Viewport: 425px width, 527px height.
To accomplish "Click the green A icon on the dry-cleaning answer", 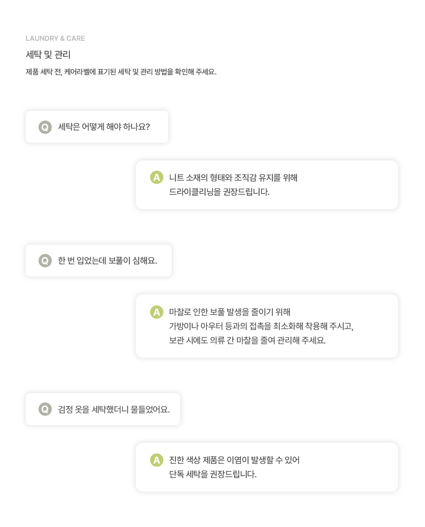I will (x=156, y=177).
